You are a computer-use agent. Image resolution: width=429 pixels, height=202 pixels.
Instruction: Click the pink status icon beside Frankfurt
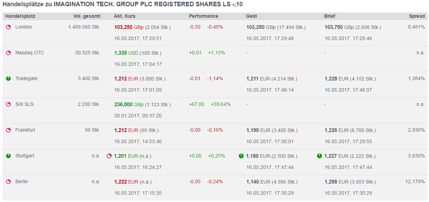point(9,130)
